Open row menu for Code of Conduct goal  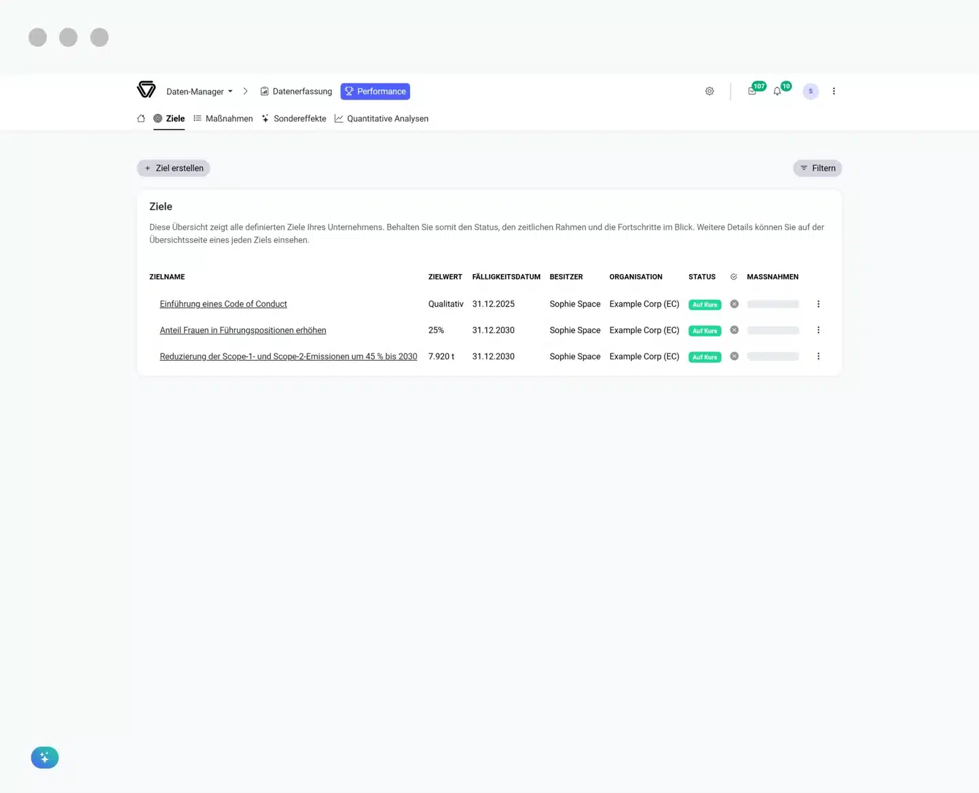[x=818, y=304]
